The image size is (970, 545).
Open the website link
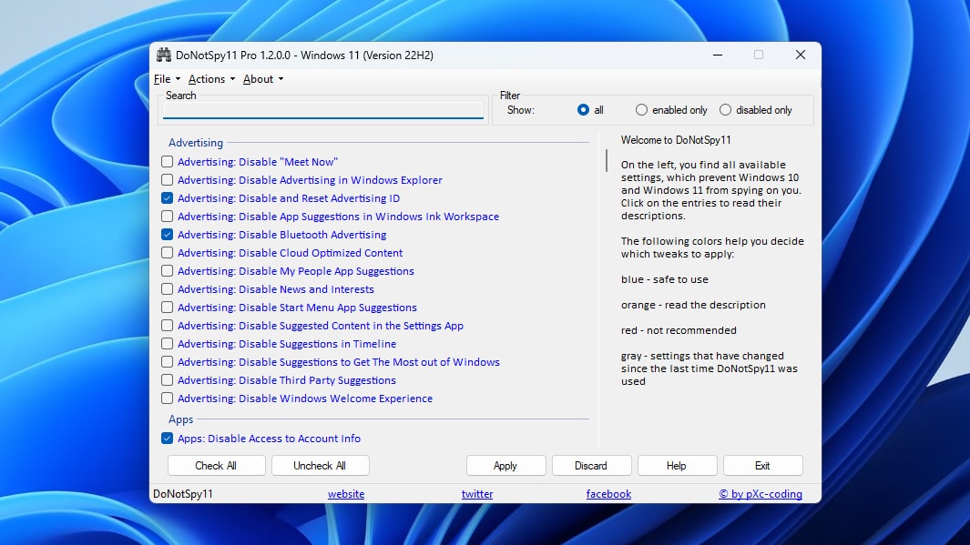pyautogui.click(x=346, y=493)
